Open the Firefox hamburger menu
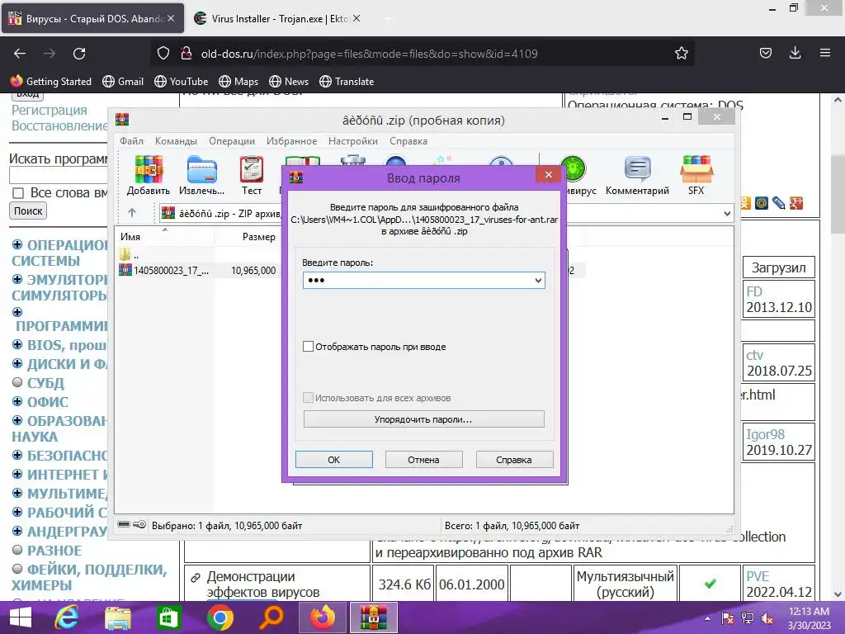 [825, 53]
